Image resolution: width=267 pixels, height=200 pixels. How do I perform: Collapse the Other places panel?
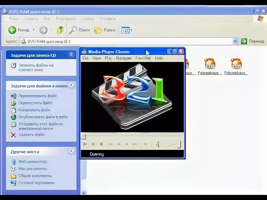[x=71, y=151]
